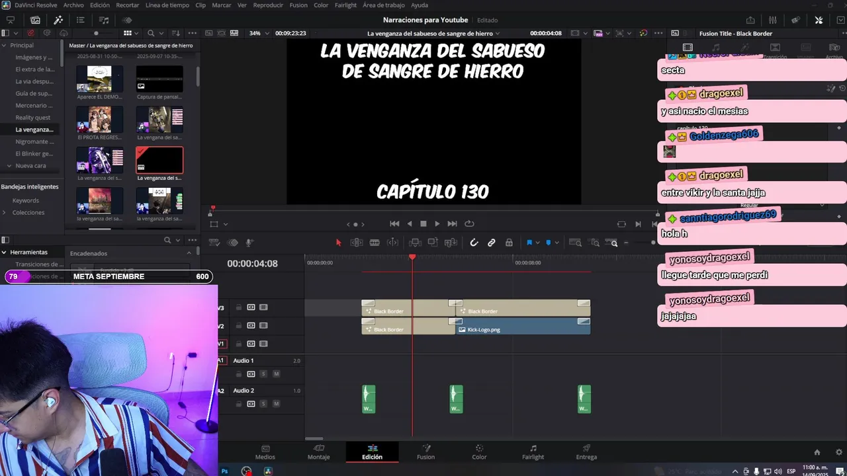Click the Replace clip edit icon
This screenshot has width=847, height=476.
click(451, 243)
